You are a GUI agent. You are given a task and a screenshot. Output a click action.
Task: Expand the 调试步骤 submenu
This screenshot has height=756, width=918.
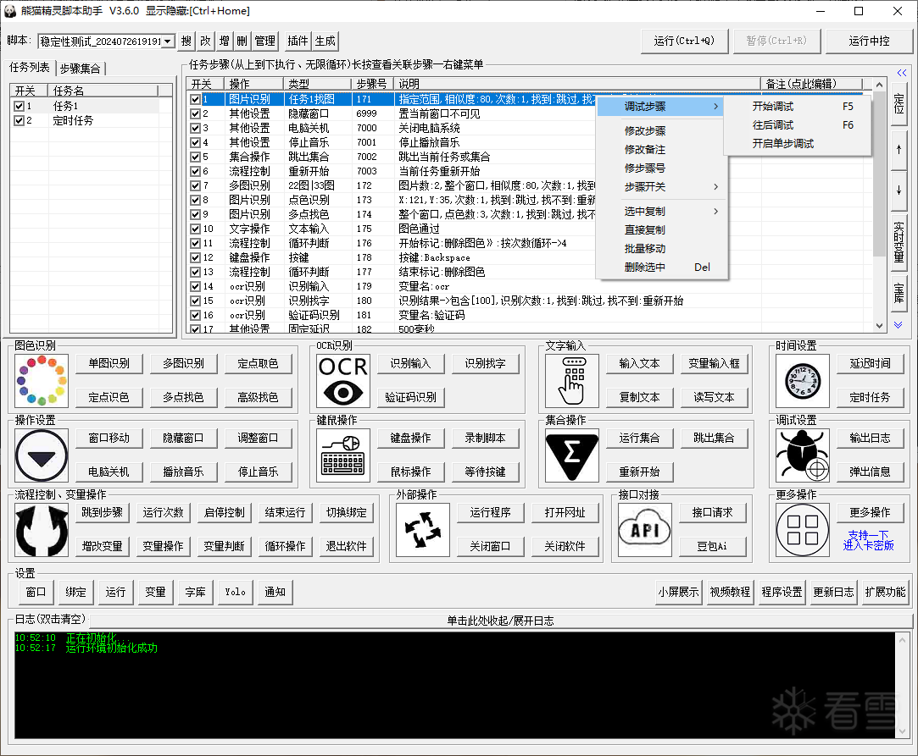click(x=660, y=107)
